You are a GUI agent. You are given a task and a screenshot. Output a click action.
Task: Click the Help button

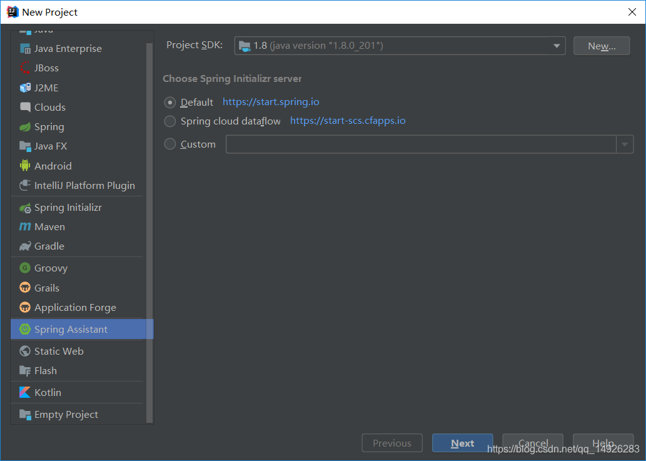[x=603, y=443]
